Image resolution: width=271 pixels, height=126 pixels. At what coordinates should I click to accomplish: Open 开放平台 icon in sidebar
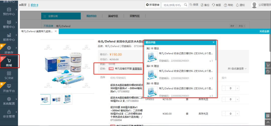9,86
